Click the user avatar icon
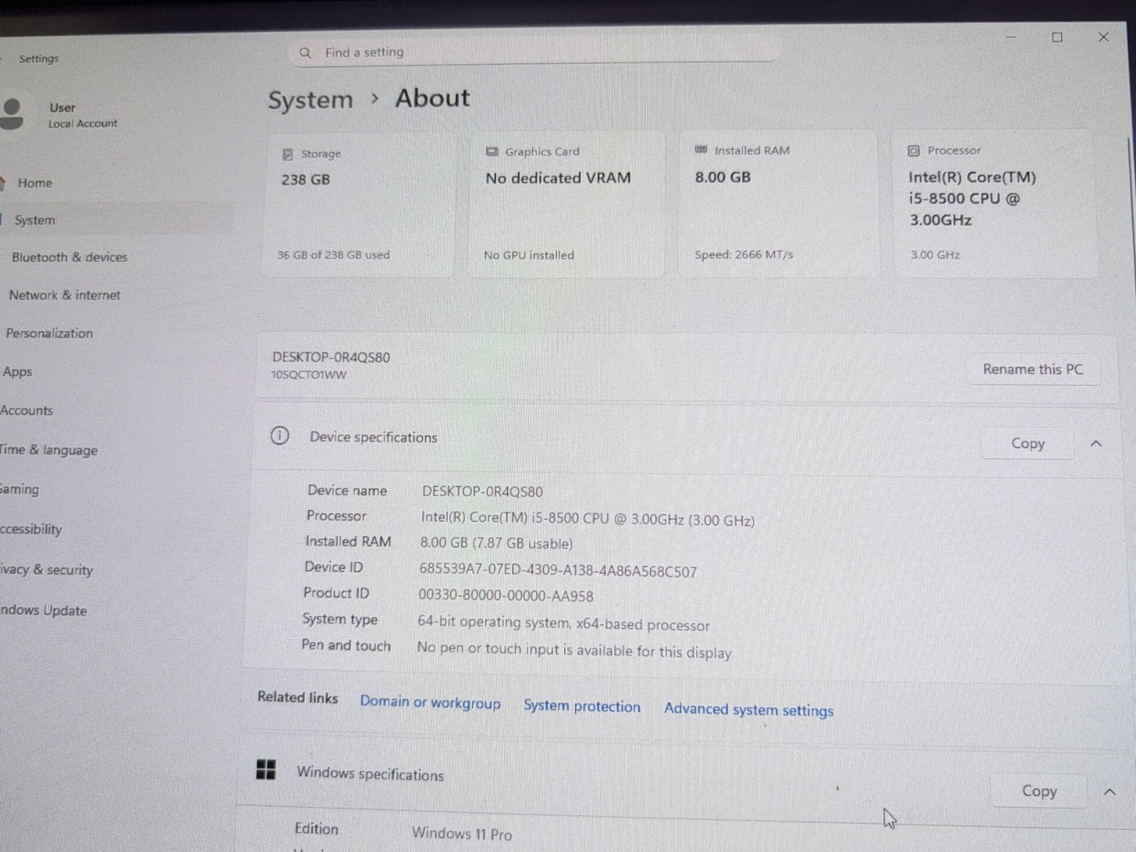The image size is (1136, 852). (10, 113)
